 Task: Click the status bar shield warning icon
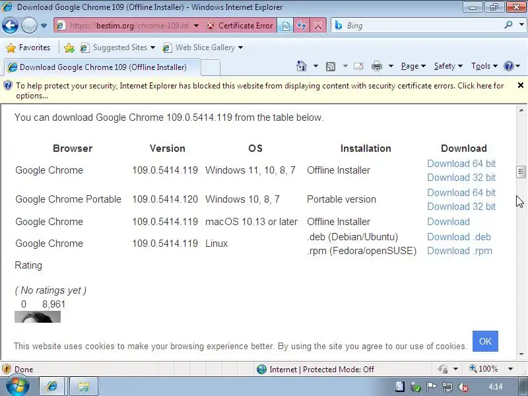pos(7,369)
